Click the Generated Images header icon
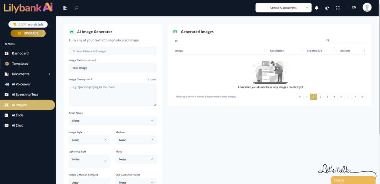Viewport: 380px width, 184px height. pyautogui.click(x=175, y=32)
